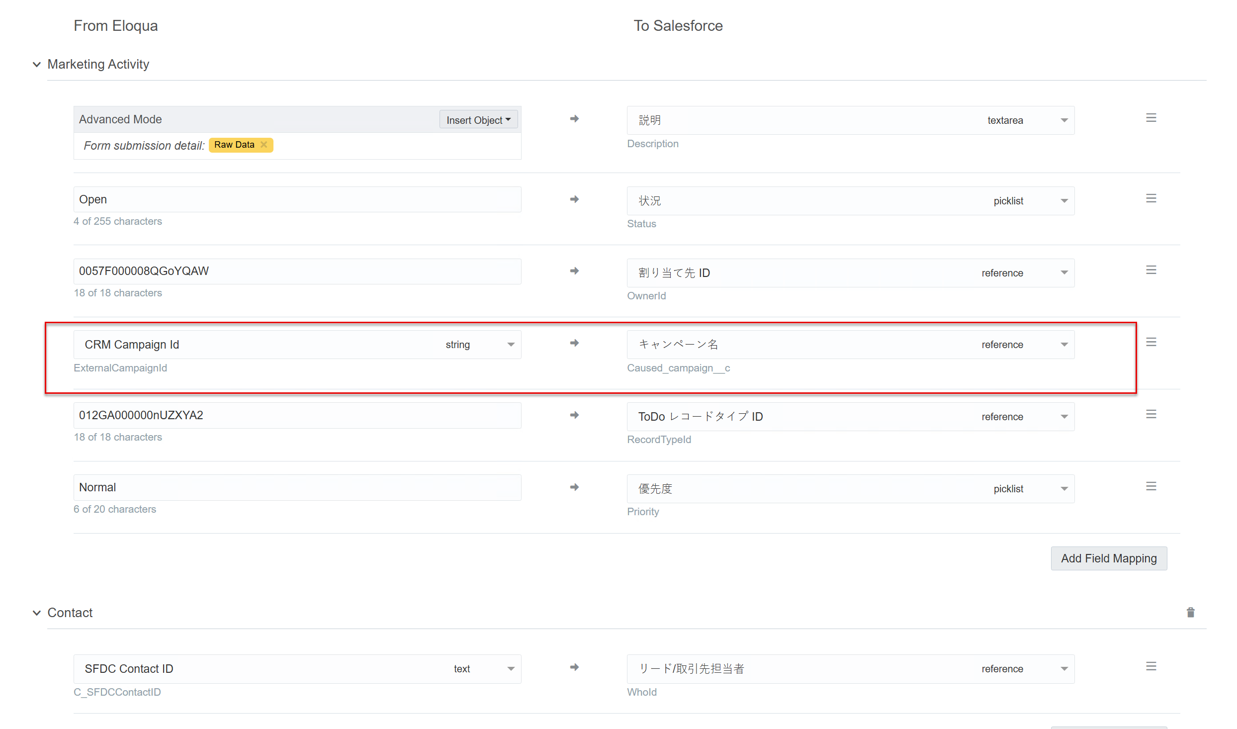Viewport: 1237px width, 729px height.
Task: Open the Insert Object dropdown
Action: (478, 119)
